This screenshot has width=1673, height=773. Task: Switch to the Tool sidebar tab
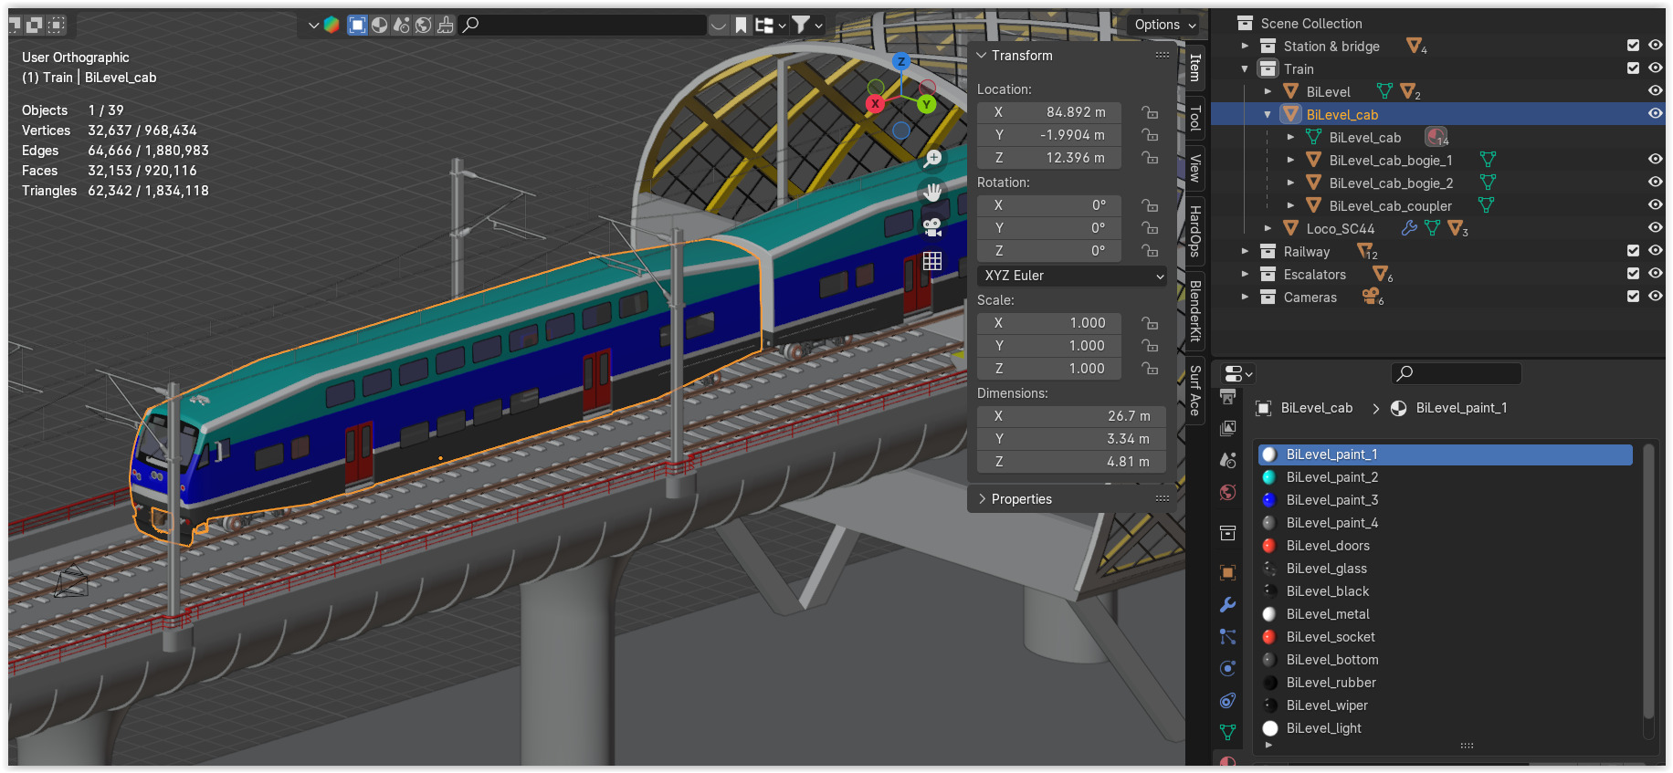click(1195, 118)
